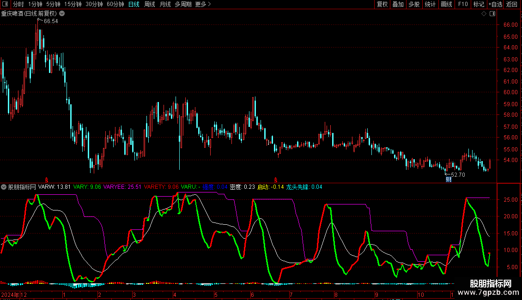
Task: Open F10 company info
Action: (x=462, y=4)
